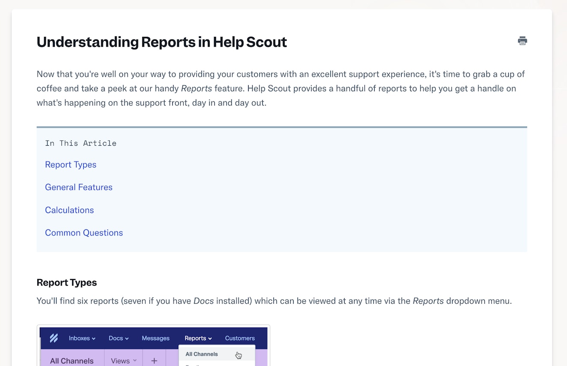Viewport: 567px width, 366px height.
Task: Click the plus icon beside Views
Action: point(154,361)
